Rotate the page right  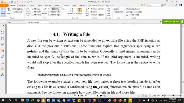[x=54, y=15]
